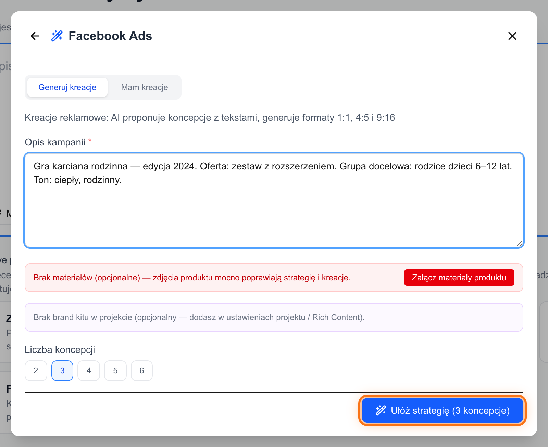
Task: Switch to the Generuj kreacje tab
Action: pos(67,87)
